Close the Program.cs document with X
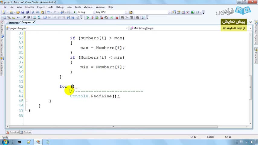 [x=250, y=22]
